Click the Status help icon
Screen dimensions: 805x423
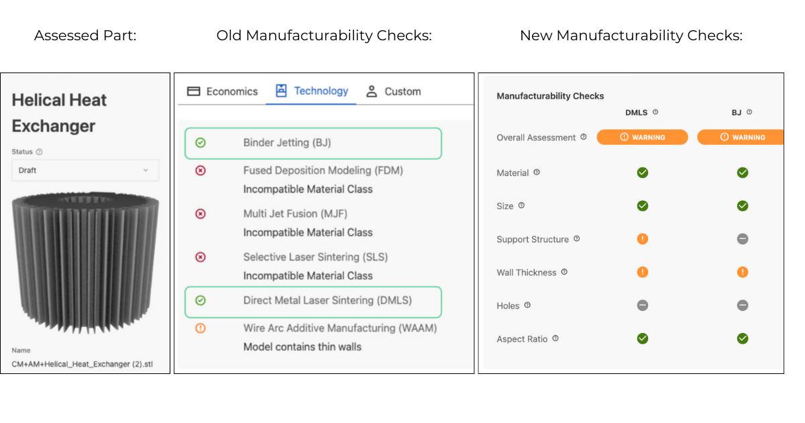coord(40,152)
